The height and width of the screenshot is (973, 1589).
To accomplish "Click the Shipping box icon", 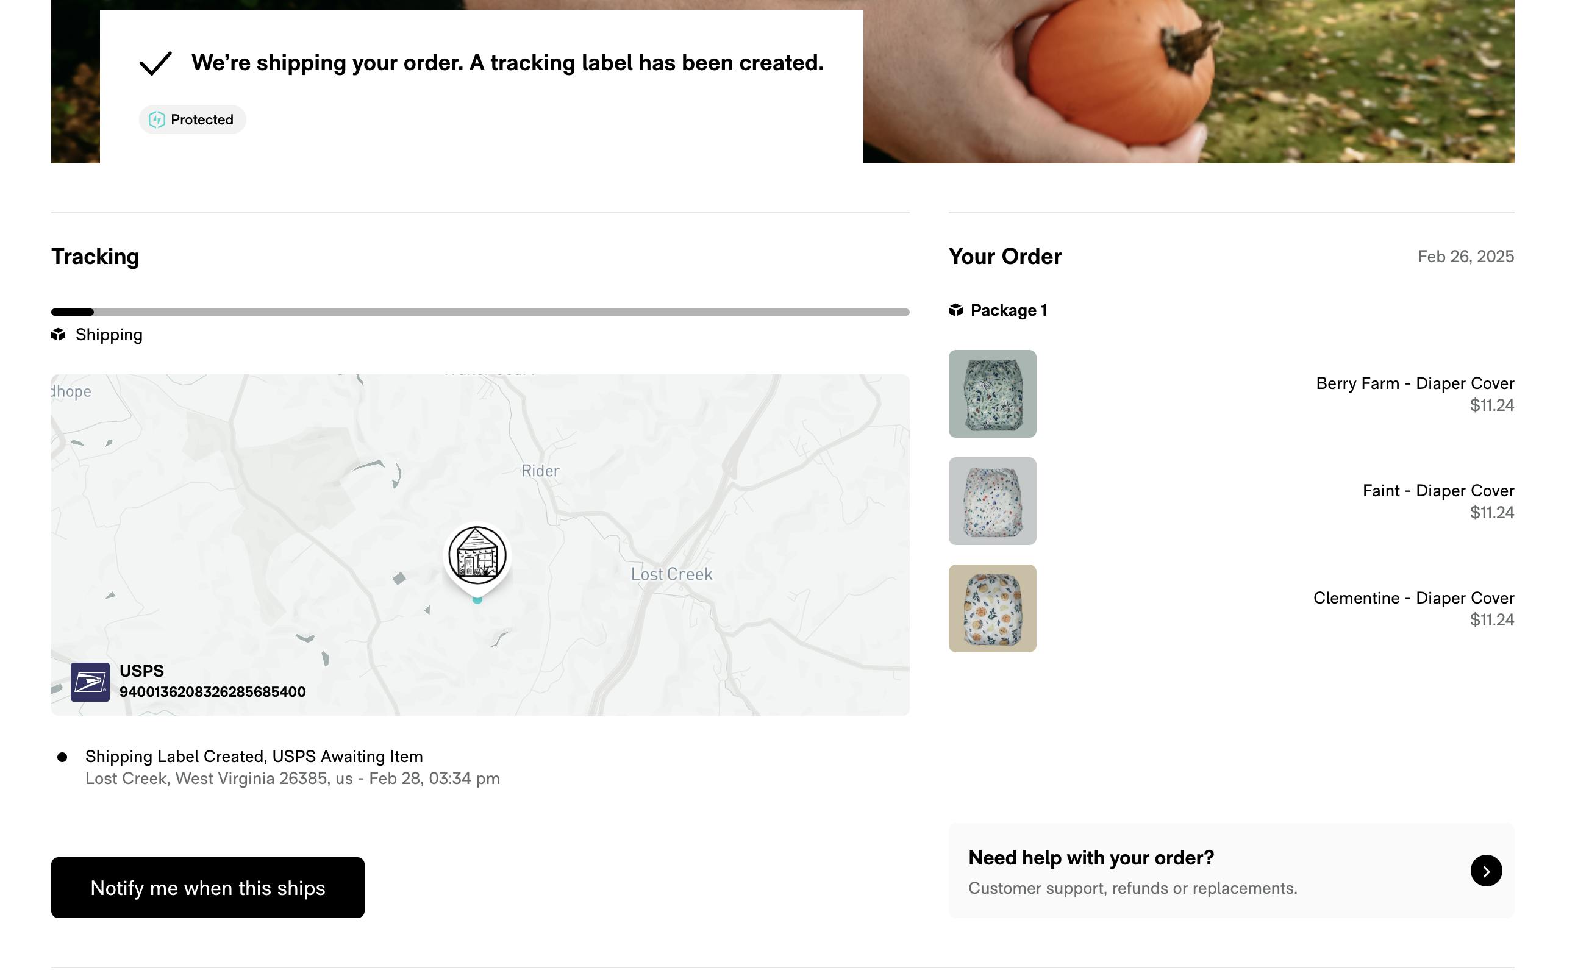I will [x=59, y=334].
